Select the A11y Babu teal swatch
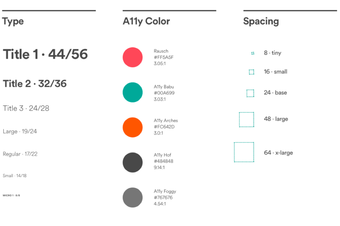The width and height of the screenshot is (340, 226). point(133,92)
